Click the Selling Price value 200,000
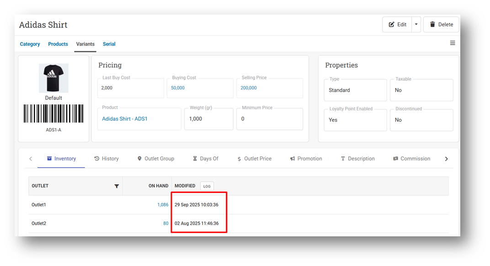 tap(249, 88)
